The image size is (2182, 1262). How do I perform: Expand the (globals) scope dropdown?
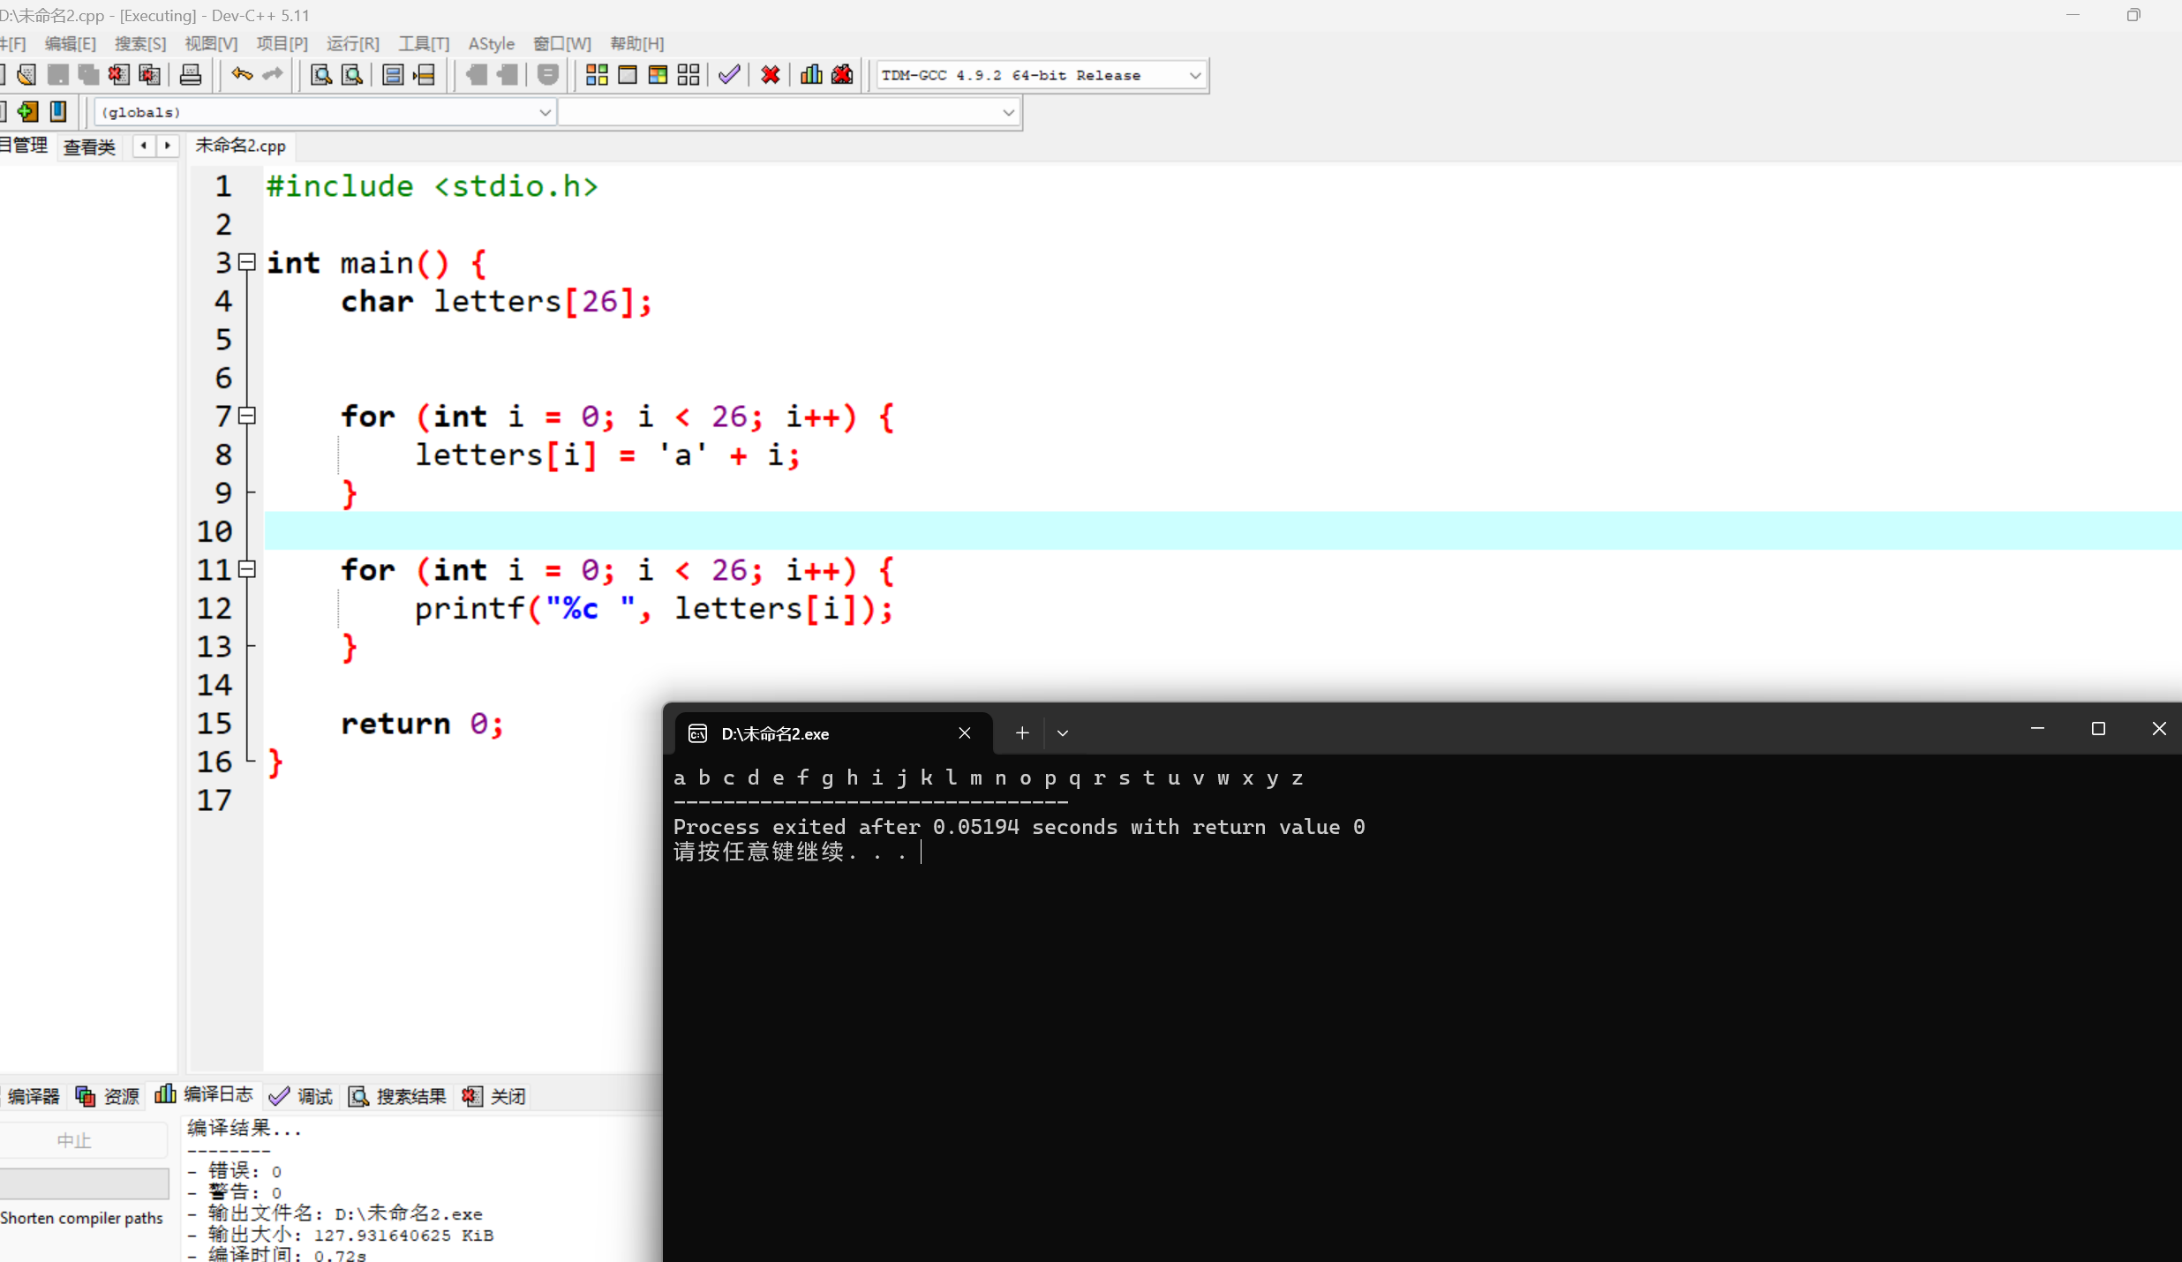coord(545,113)
